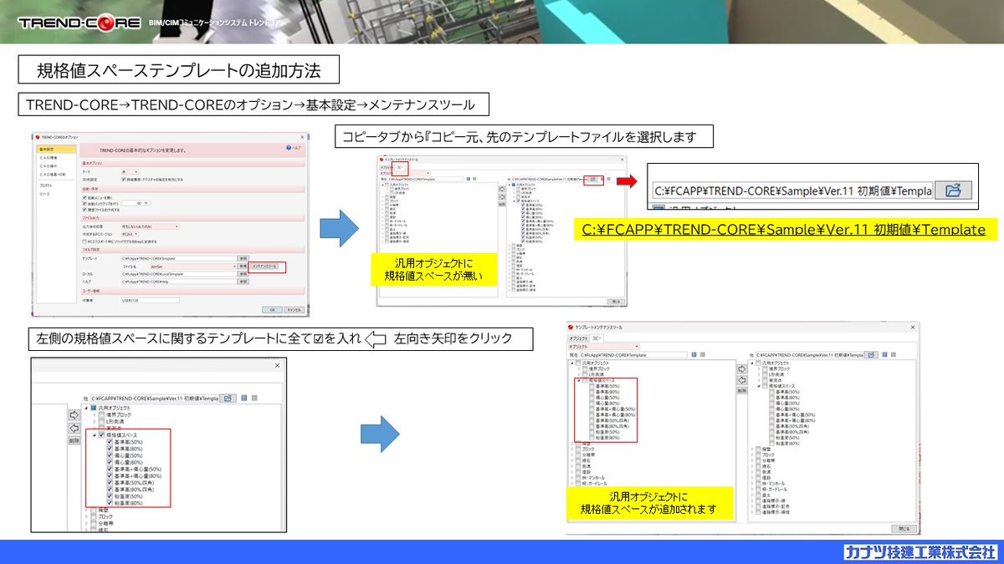
Task: Select 基本設定 in the options dialog sidebar
Action: coord(56,150)
